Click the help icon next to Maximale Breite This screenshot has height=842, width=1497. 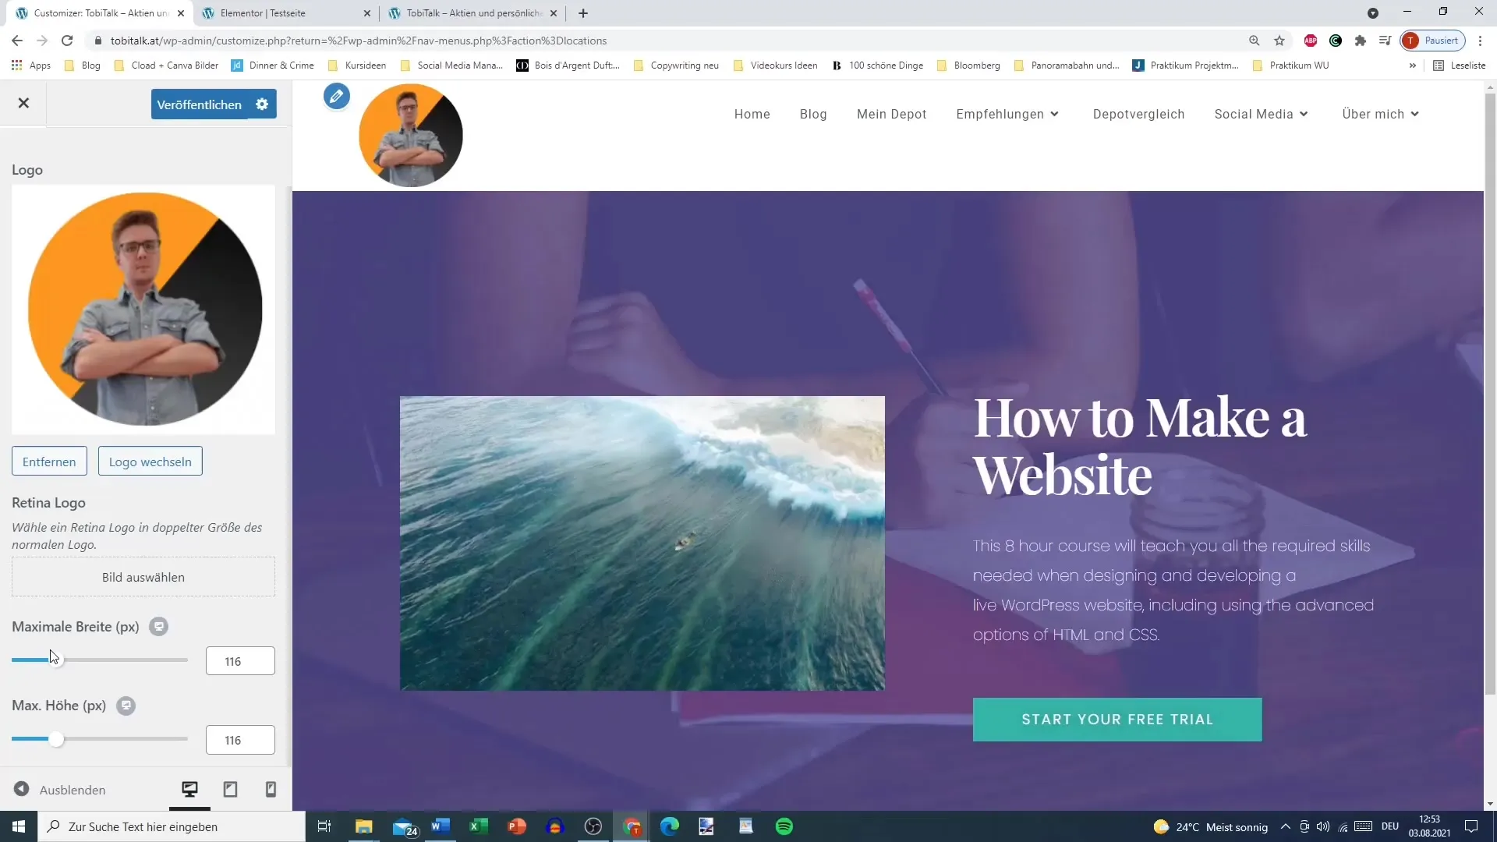pyautogui.click(x=157, y=626)
